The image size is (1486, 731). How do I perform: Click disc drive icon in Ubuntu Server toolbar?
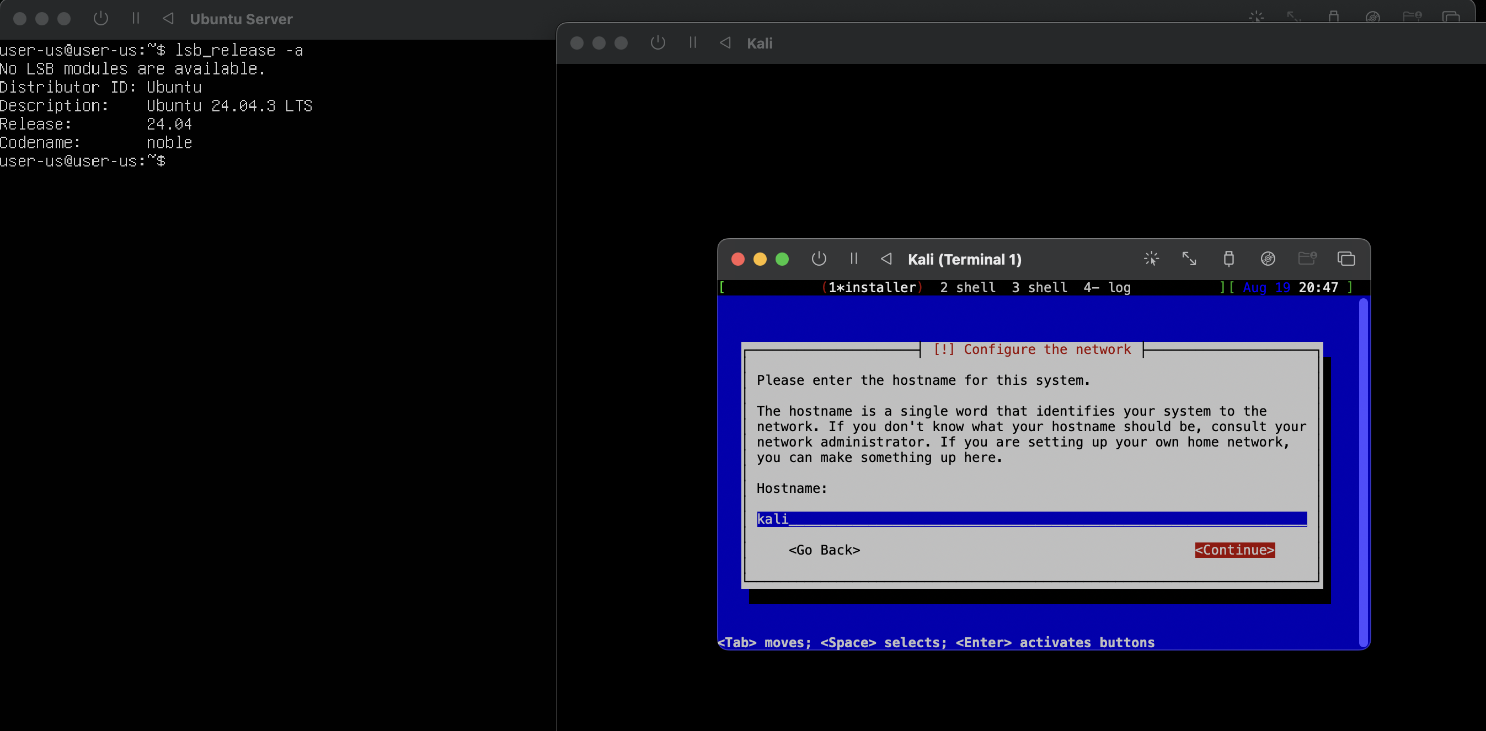tap(1373, 16)
